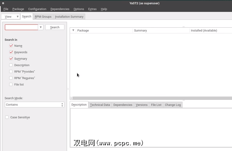Click the scrollbar left arrow button
232x151 pixels.
(71, 98)
